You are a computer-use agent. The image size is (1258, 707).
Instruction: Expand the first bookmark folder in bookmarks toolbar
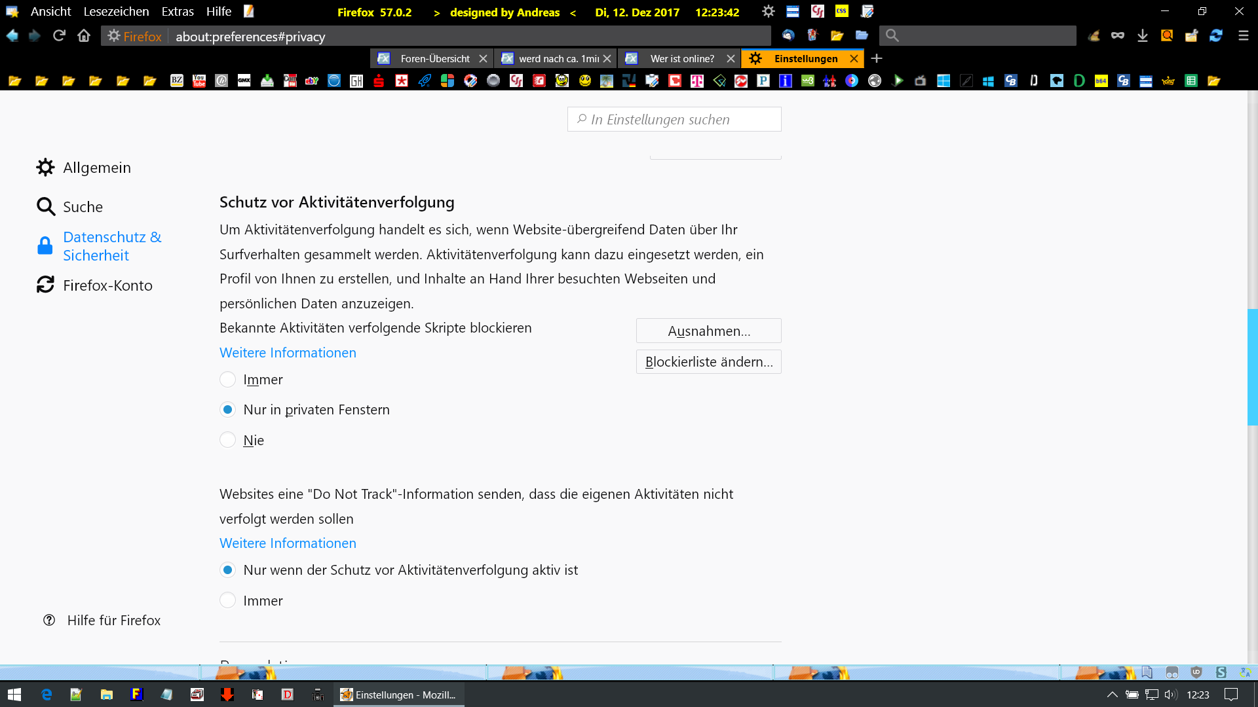click(14, 81)
